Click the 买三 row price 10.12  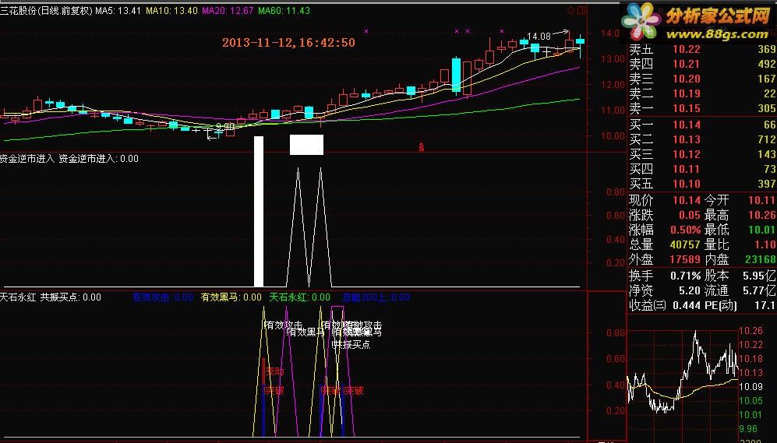[687, 154]
